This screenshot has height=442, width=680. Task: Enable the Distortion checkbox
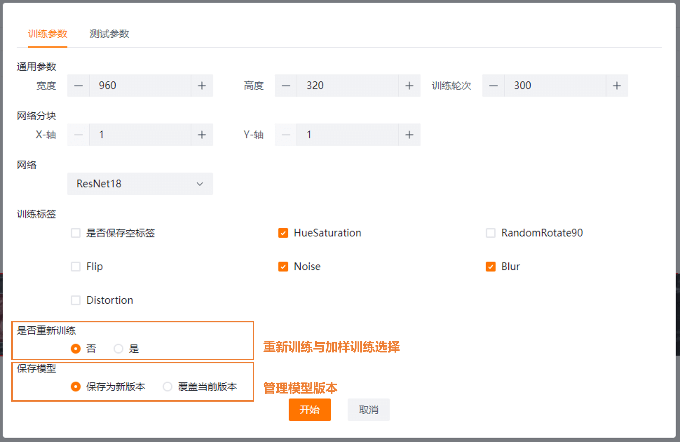coord(76,300)
